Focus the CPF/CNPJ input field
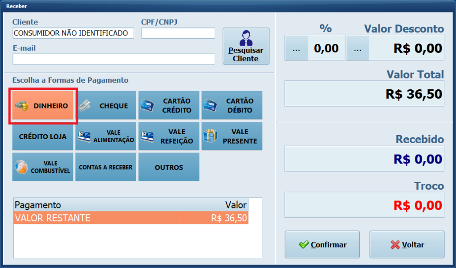Screen dimensions: 456x268 click(178, 33)
